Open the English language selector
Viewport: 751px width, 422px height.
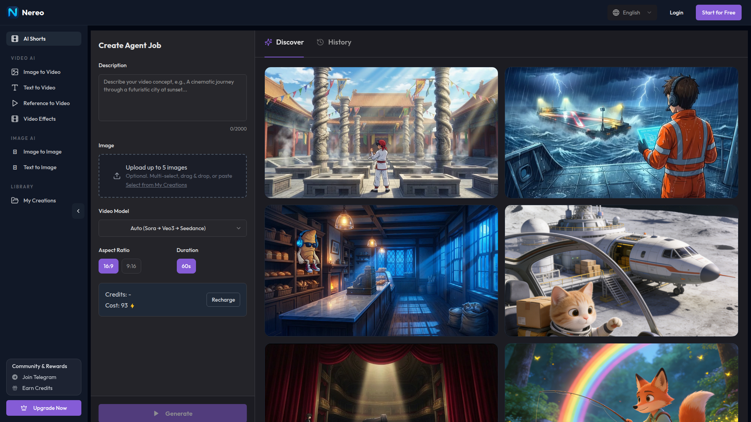coord(632,13)
